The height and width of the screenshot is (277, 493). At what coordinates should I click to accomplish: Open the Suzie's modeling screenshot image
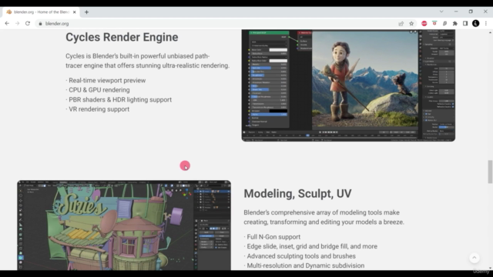tap(124, 225)
